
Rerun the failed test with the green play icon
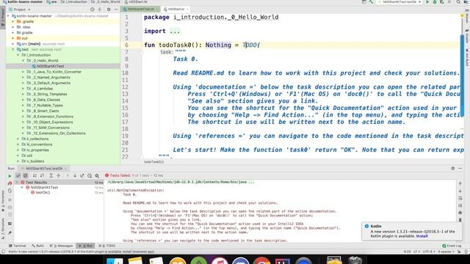click(x=10, y=176)
